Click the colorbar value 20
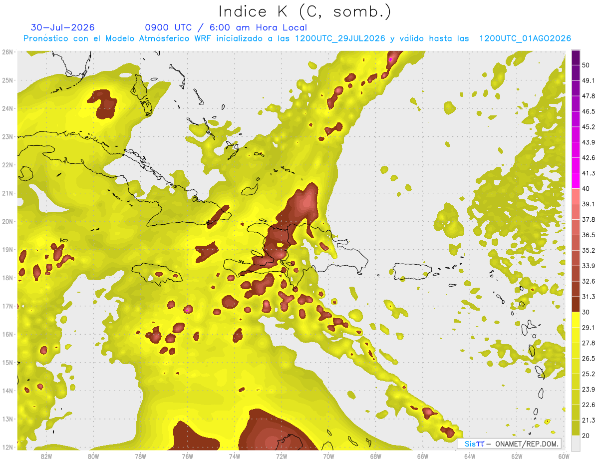This screenshot has height=463, width=599. pyautogui.click(x=586, y=436)
